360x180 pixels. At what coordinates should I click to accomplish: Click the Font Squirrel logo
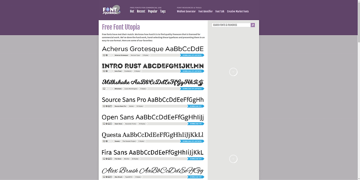click(111, 10)
